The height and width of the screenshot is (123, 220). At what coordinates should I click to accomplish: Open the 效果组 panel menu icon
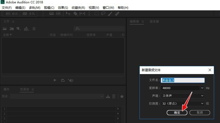coord(33,89)
